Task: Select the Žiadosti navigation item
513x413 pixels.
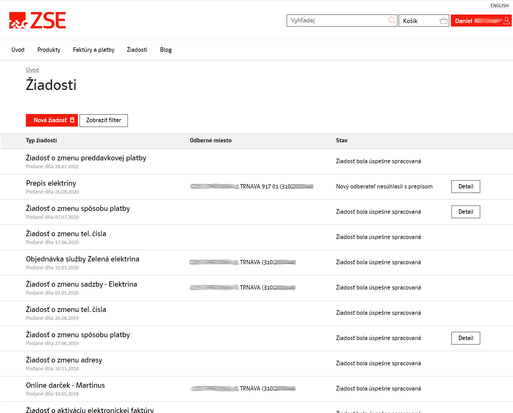Action: tap(137, 50)
